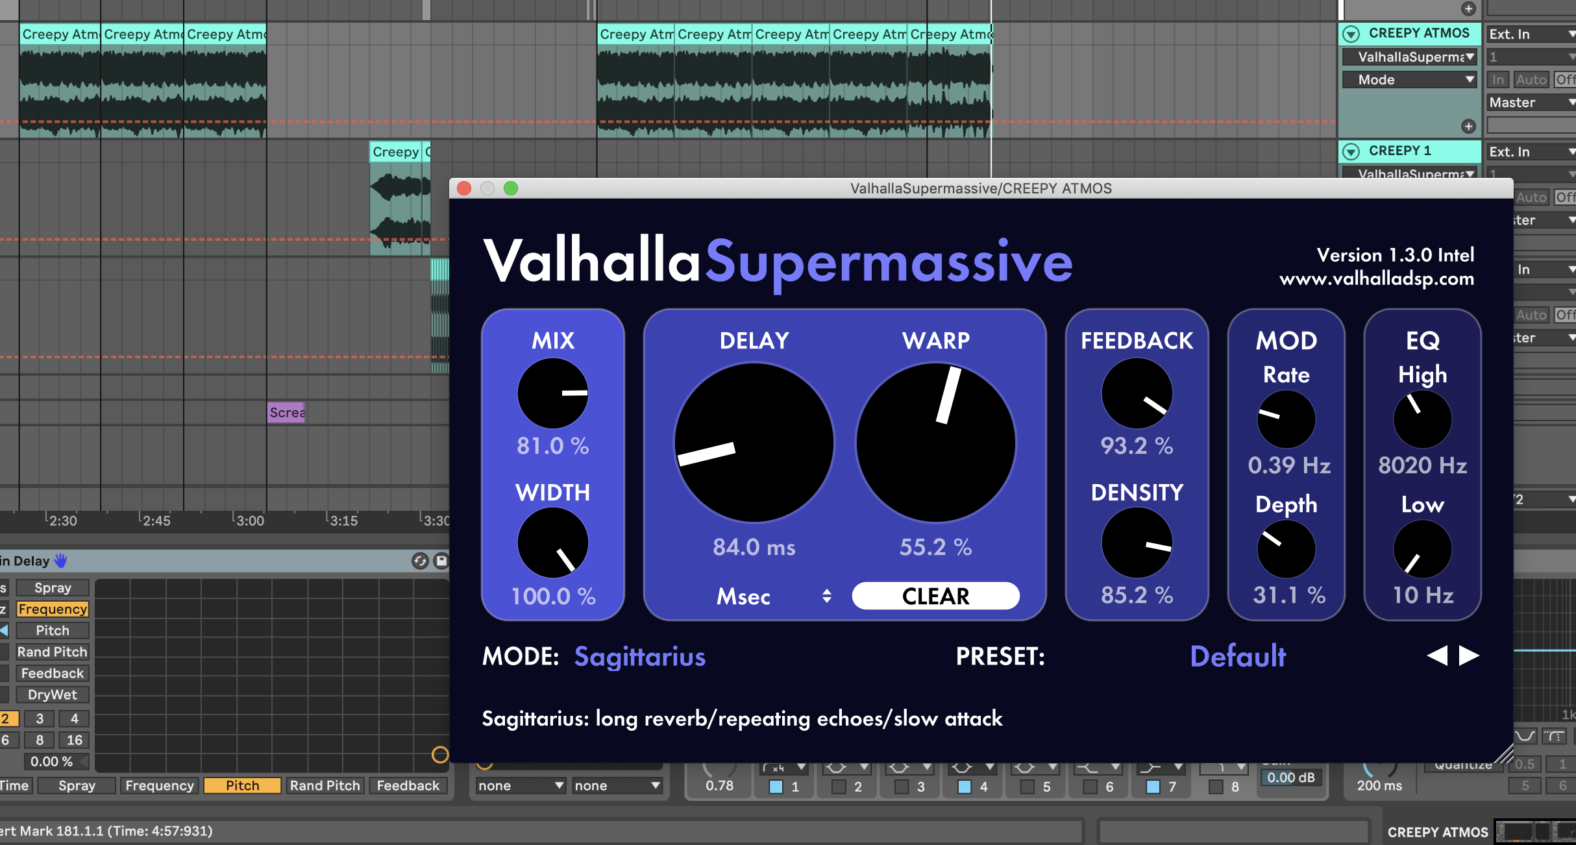This screenshot has height=845, width=1576.
Task: Toggle the Auto monitor button on CREEPY ATMOS track
Action: [x=1531, y=80]
